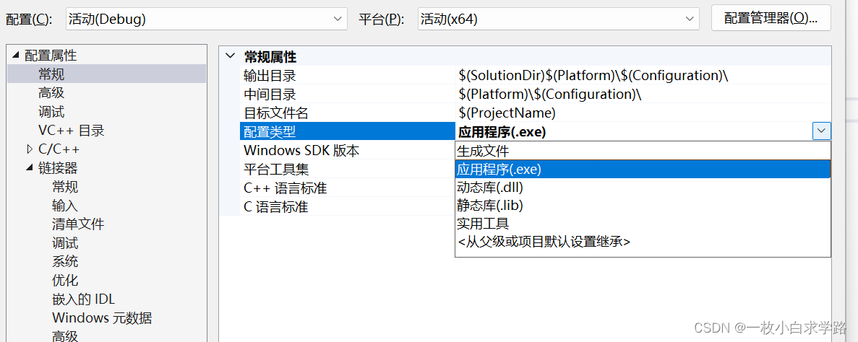Viewport: 858px width, 342px height.
Task: Select the VC++ 目录 item
Action: point(71,131)
